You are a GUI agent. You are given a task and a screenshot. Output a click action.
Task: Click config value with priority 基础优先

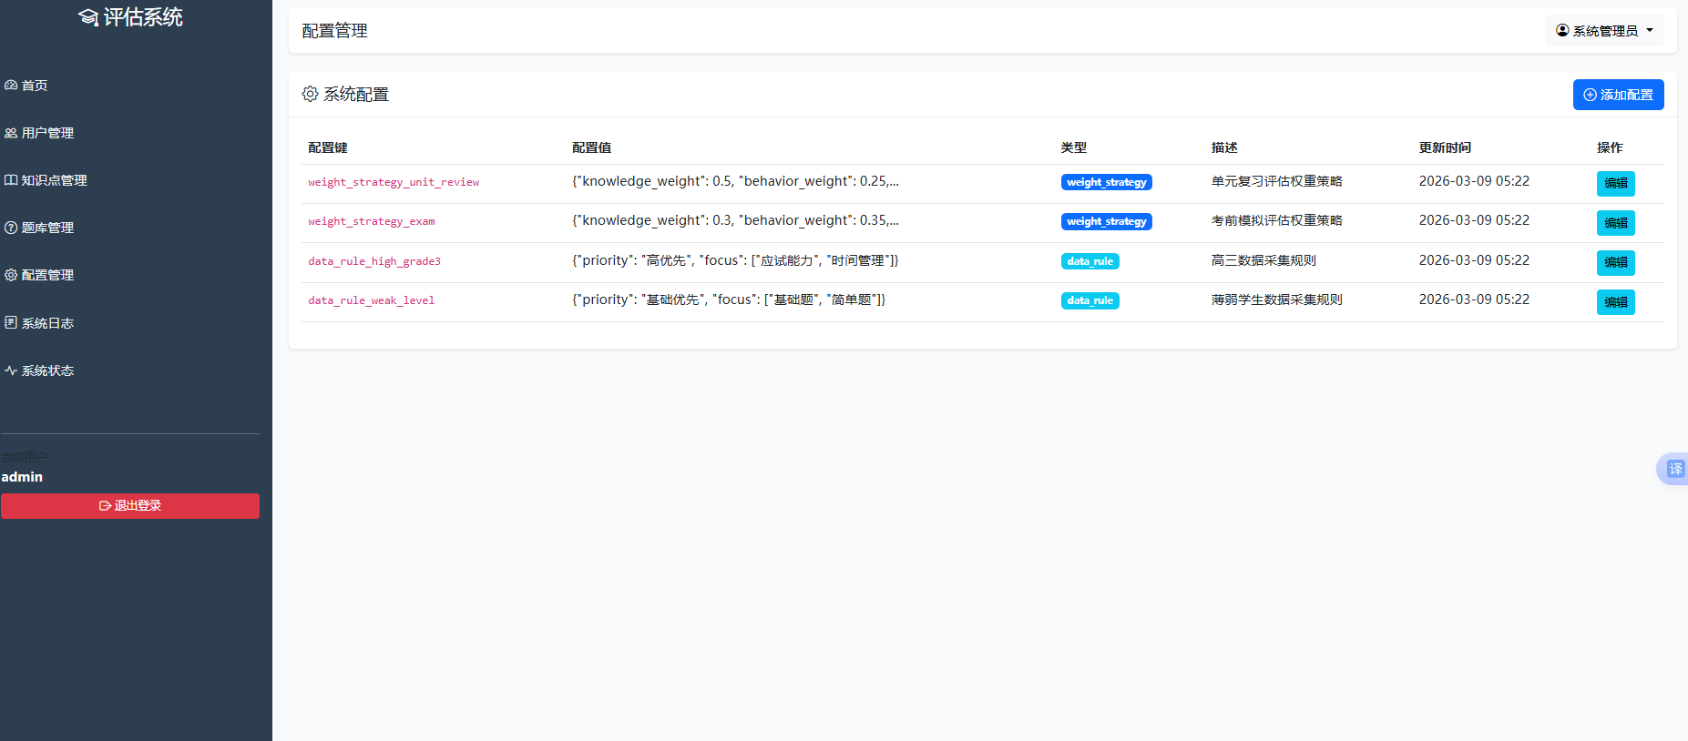[729, 299]
